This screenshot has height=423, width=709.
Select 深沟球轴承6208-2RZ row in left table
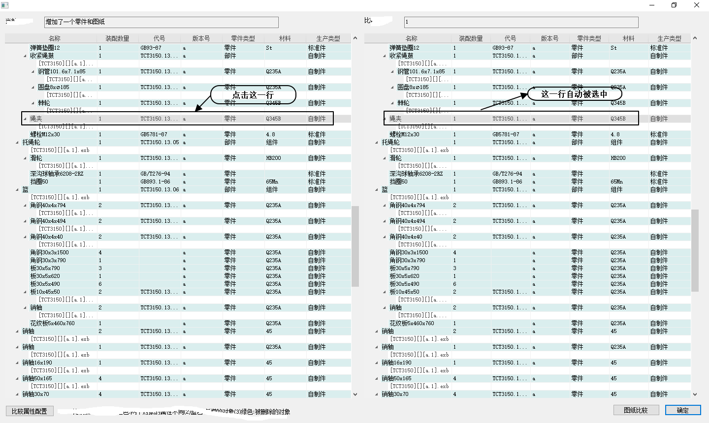[x=178, y=174]
